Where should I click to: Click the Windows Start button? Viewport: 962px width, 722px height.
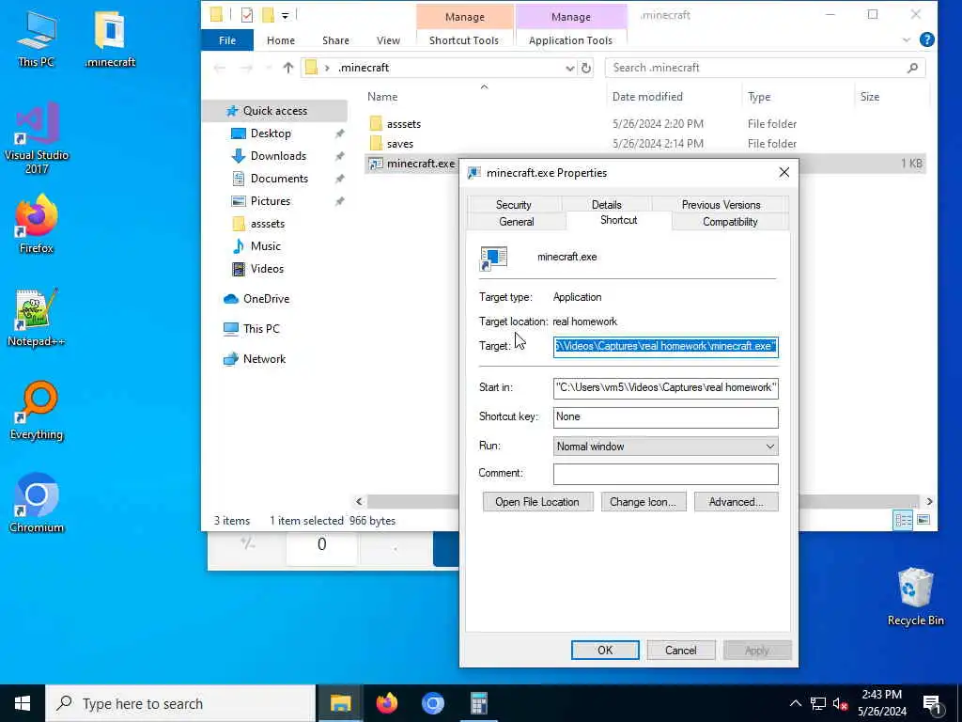23,703
